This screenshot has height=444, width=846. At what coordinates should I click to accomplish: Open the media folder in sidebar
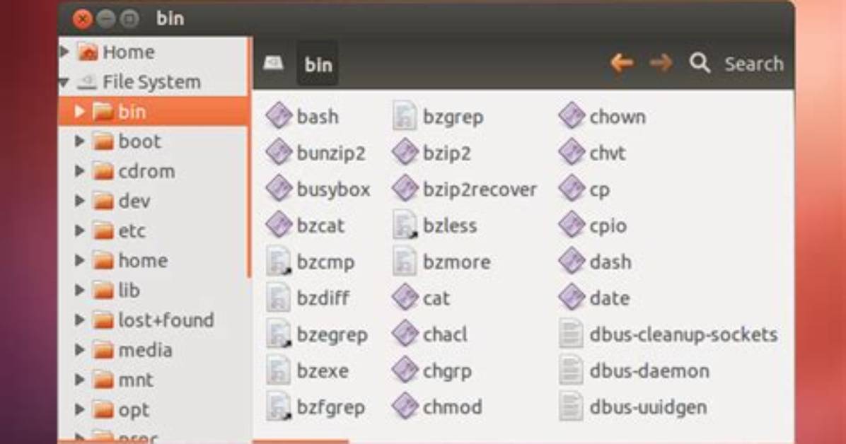point(145,350)
